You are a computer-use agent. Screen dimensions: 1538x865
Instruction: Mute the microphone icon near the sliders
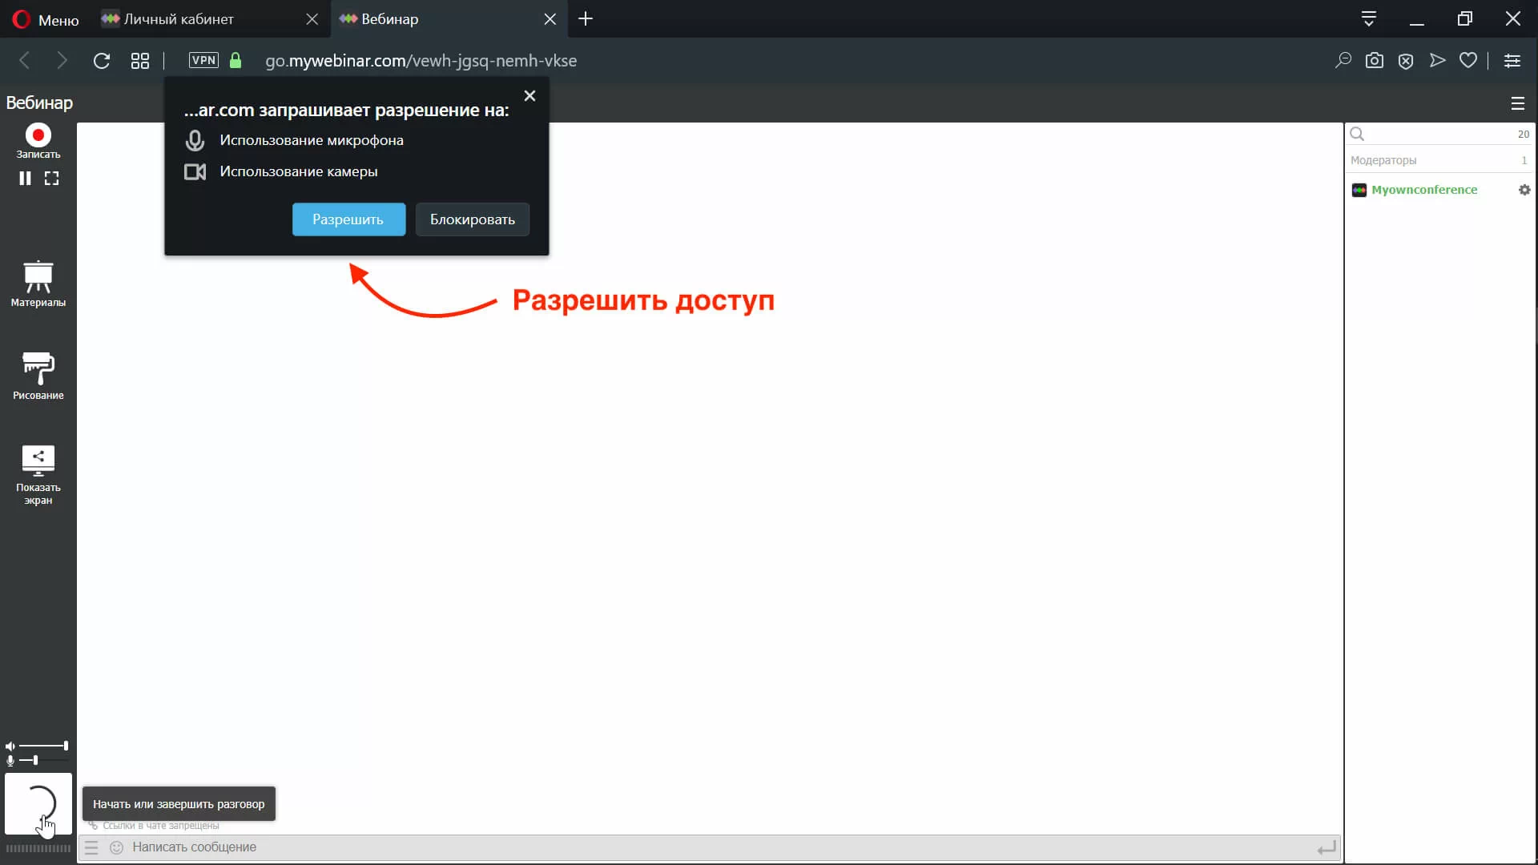click(10, 761)
